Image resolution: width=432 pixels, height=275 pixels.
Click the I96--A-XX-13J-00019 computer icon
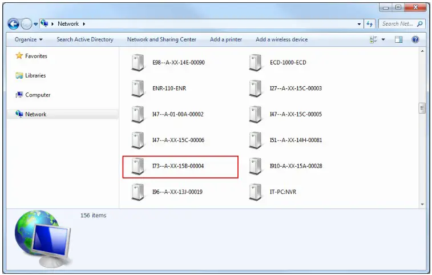point(138,192)
